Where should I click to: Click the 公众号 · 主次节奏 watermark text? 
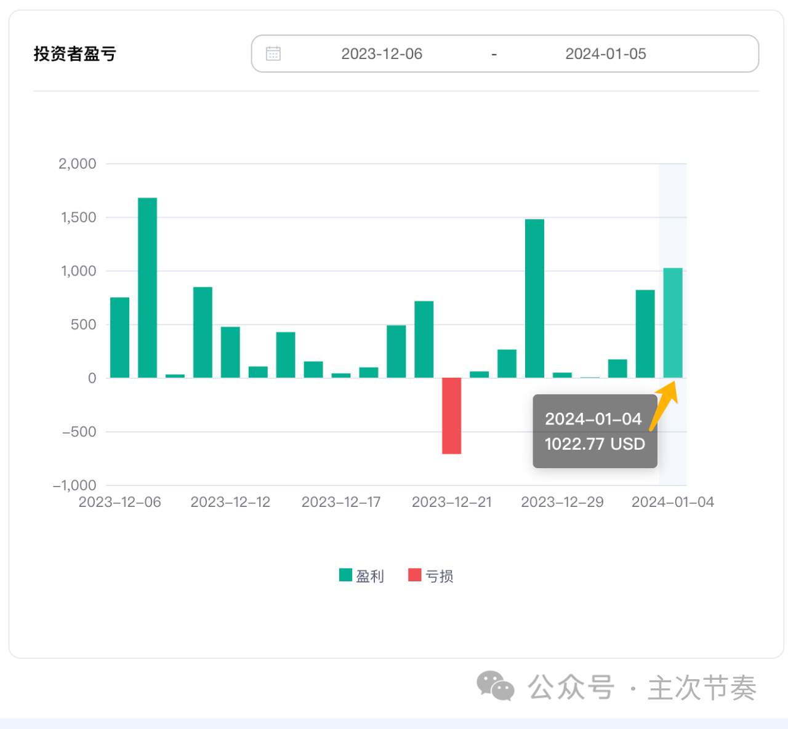pyautogui.click(x=642, y=687)
